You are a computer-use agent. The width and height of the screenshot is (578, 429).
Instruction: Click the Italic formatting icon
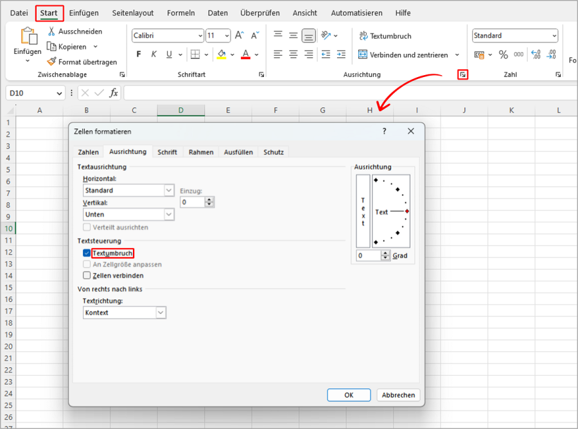tap(154, 55)
